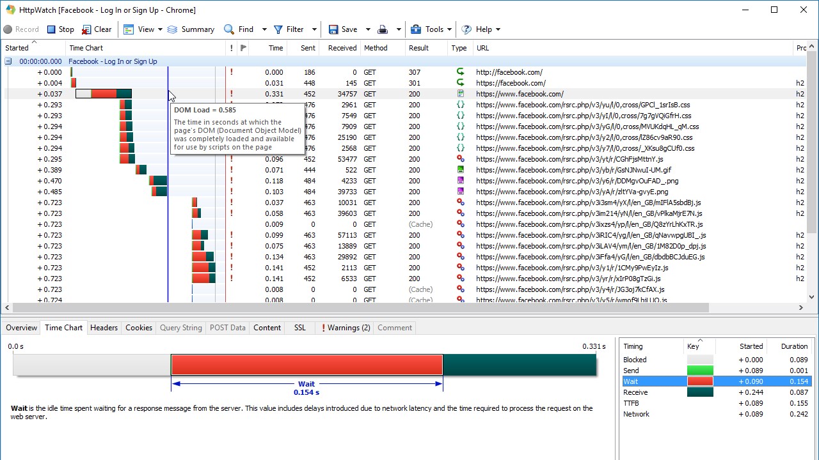Click the HTML type icon for https://www.facebook.com/
This screenshot has width=819, height=460.
(x=460, y=94)
